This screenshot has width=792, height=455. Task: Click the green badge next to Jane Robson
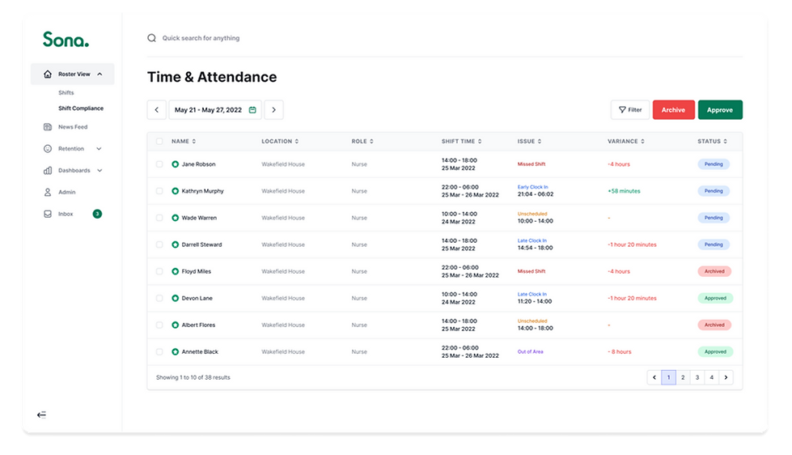point(176,164)
